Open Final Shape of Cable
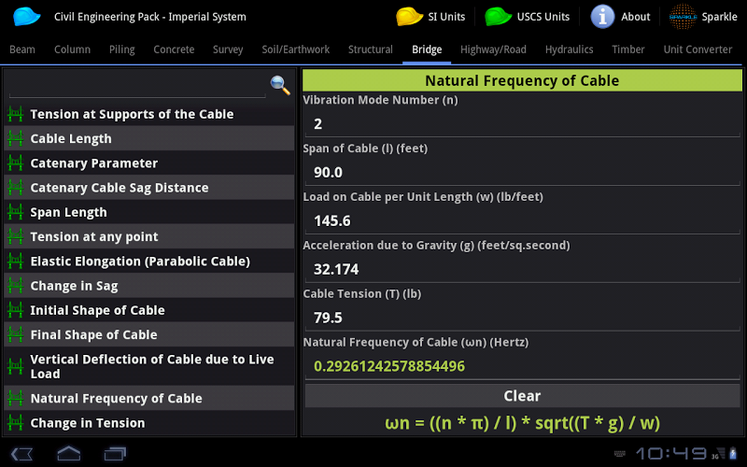747x467 pixels. [x=149, y=334]
